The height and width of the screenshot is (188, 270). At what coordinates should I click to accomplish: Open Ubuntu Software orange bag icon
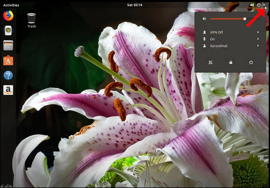pos(8,60)
